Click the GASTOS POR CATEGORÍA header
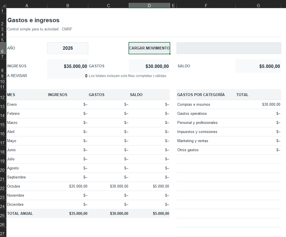This screenshot has height=237, width=286. [x=201, y=95]
